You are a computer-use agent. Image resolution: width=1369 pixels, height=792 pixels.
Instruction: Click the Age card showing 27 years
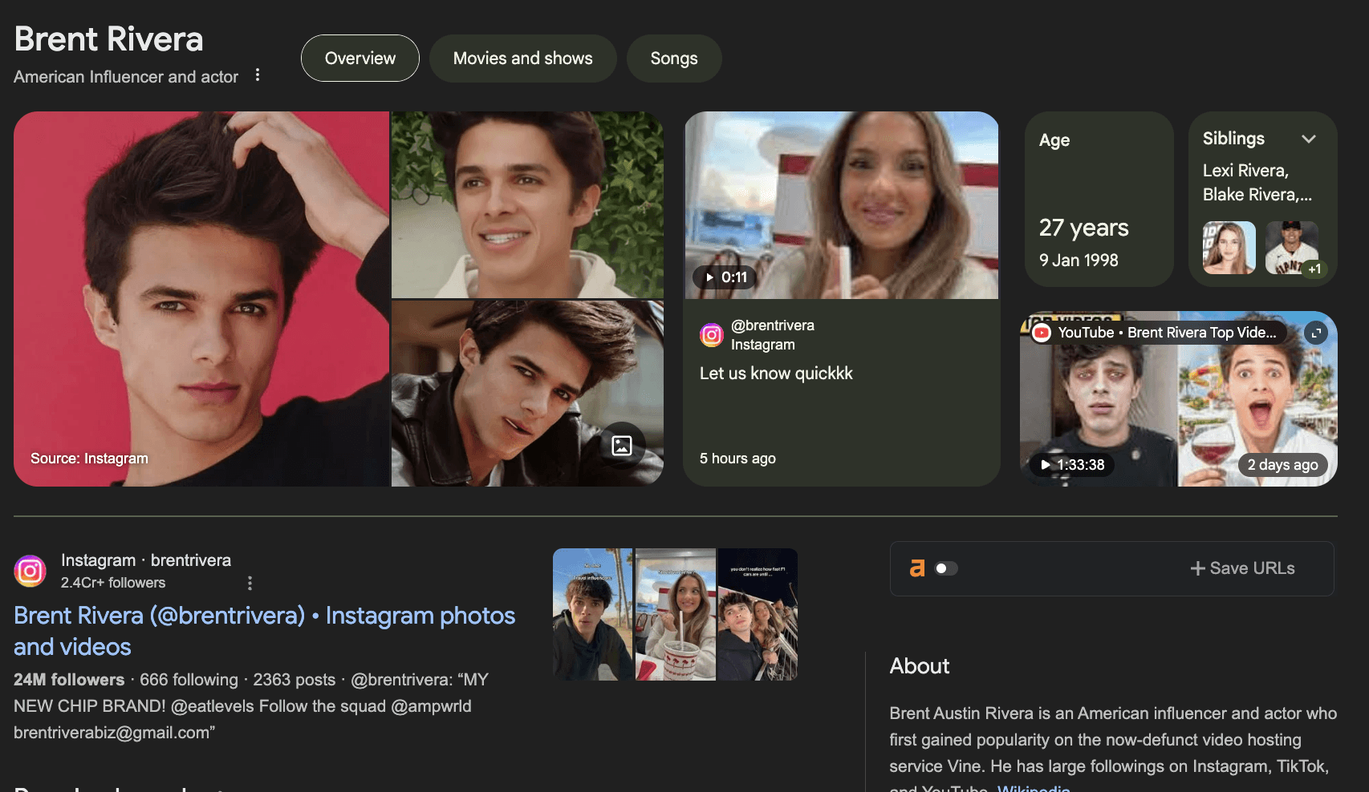[x=1099, y=199]
